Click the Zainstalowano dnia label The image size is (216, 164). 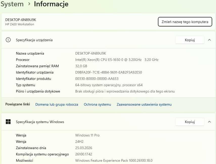31,148
